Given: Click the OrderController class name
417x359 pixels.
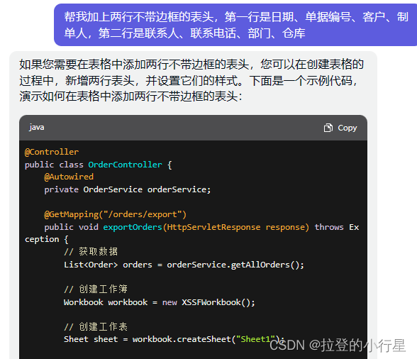Looking at the screenshot, I should point(125,165).
